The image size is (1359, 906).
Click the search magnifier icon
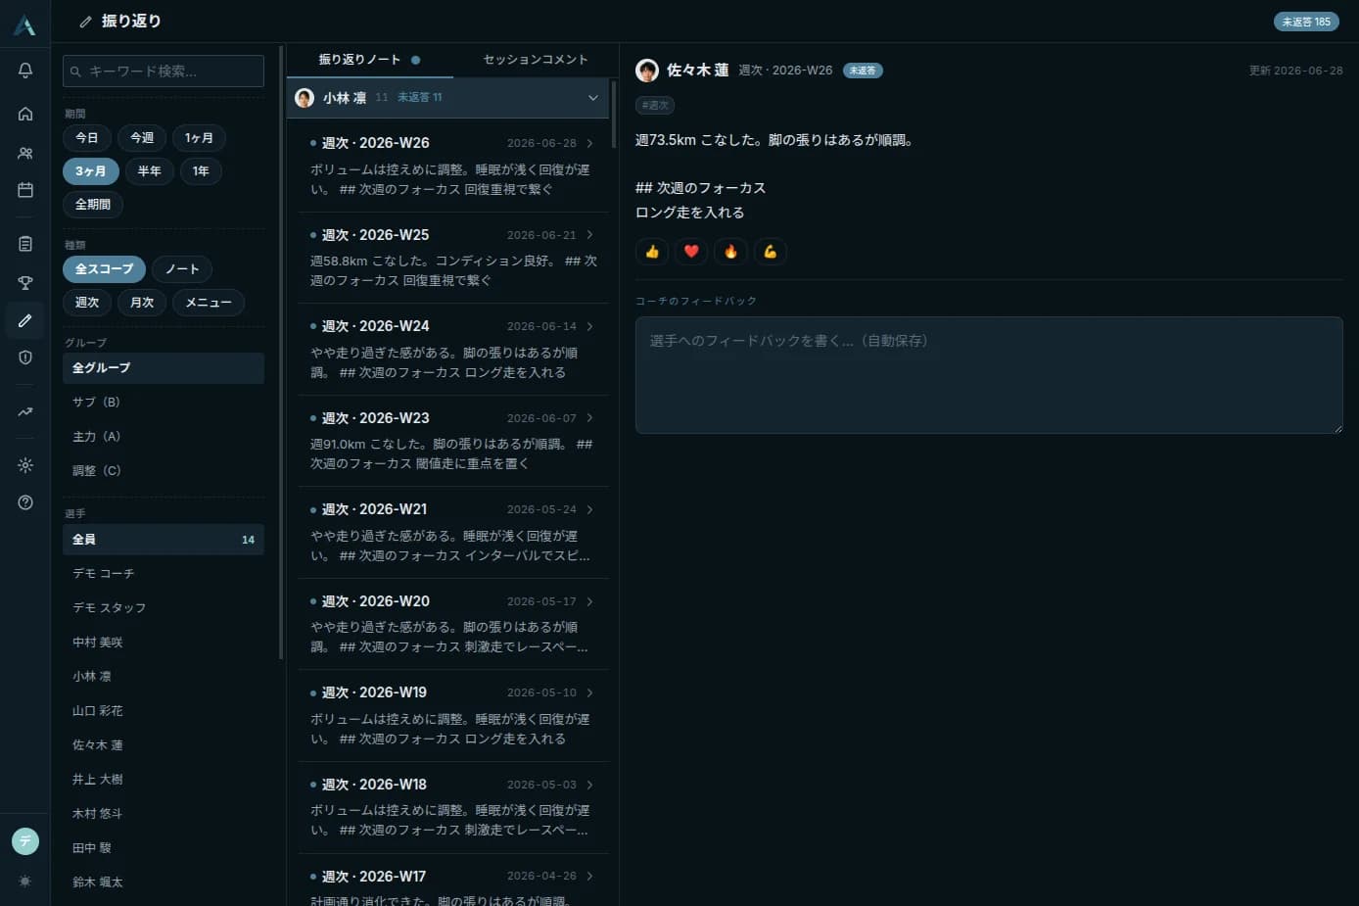pos(75,72)
